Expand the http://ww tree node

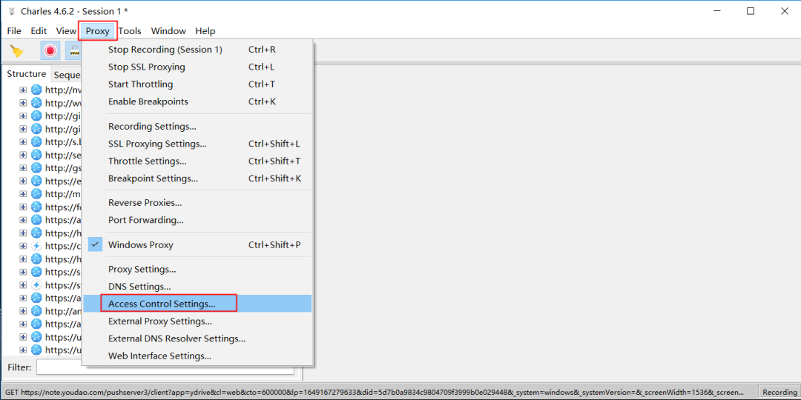click(23, 102)
